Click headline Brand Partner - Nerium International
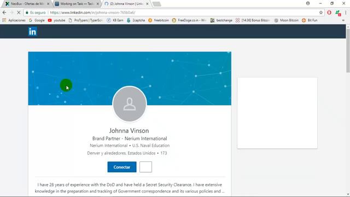The image size is (350, 197). click(x=130, y=138)
